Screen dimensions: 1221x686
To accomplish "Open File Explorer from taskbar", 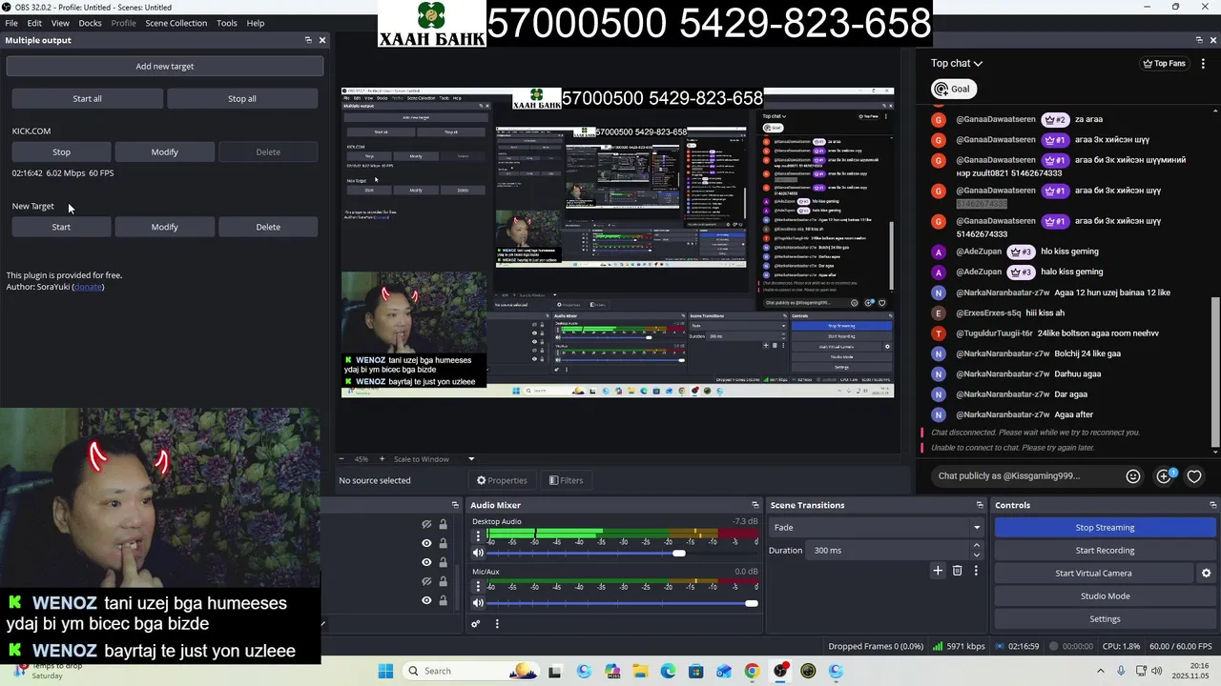I will [640, 671].
